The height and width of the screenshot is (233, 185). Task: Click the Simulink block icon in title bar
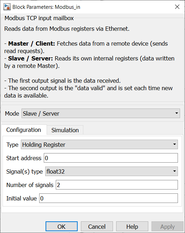click(7, 7)
